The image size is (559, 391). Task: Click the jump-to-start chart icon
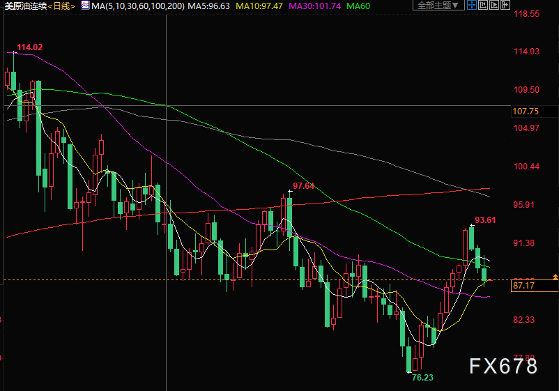(x=483, y=5)
